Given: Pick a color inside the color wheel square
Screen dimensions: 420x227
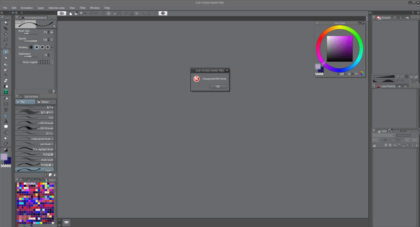Looking at the screenshot, I should tap(339, 48).
